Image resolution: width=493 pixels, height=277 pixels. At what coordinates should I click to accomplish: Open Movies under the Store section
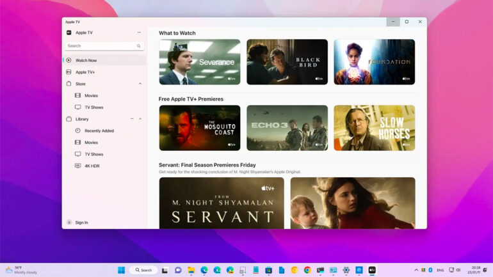[91, 95]
